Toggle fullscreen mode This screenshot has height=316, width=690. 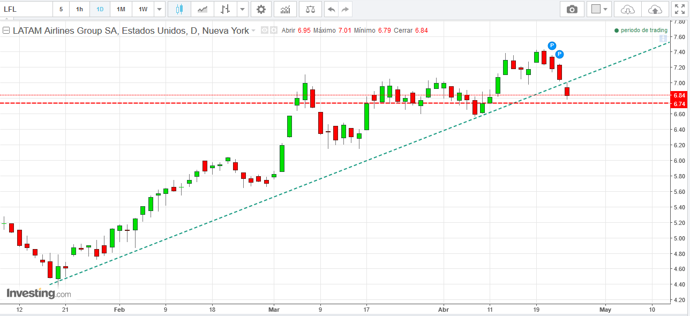click(680, 9)
